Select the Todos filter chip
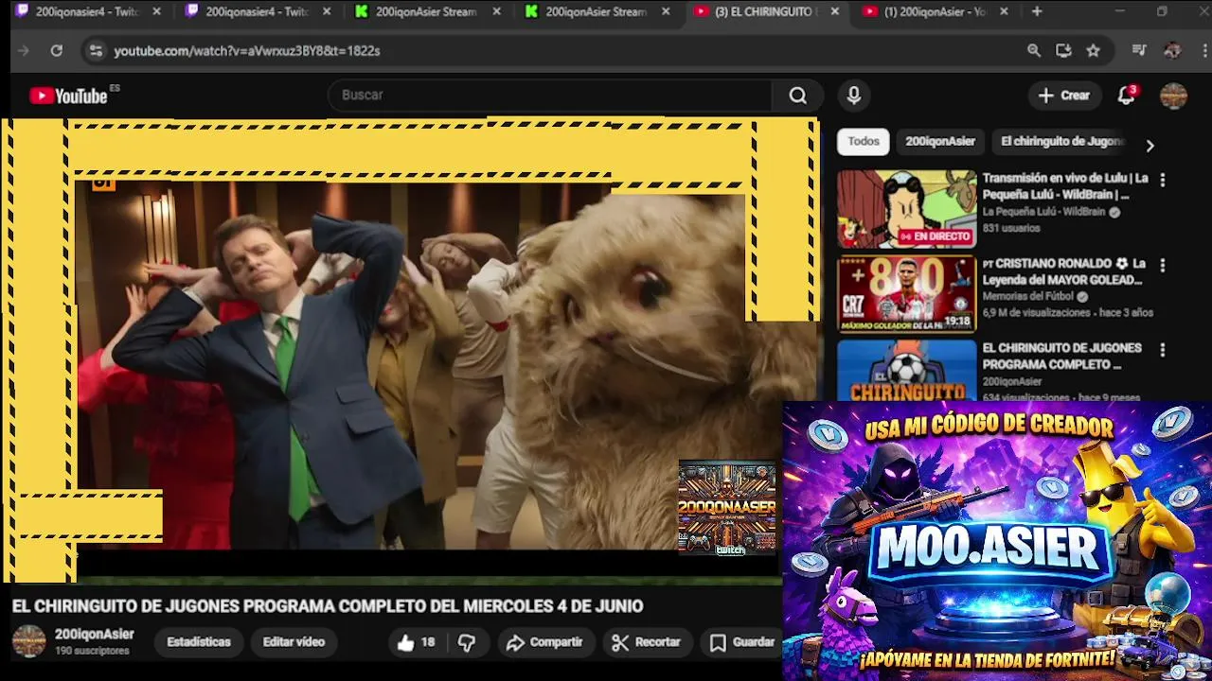 863,142
